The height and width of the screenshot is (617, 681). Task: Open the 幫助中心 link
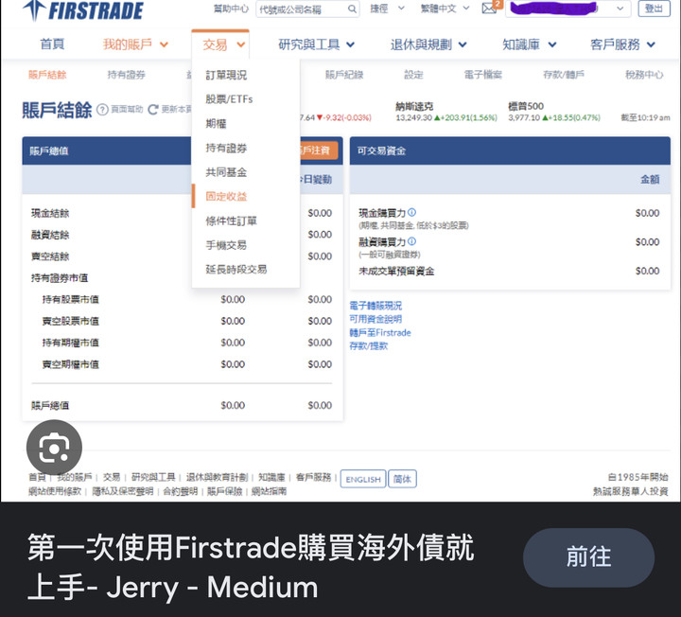pos(232,9)
